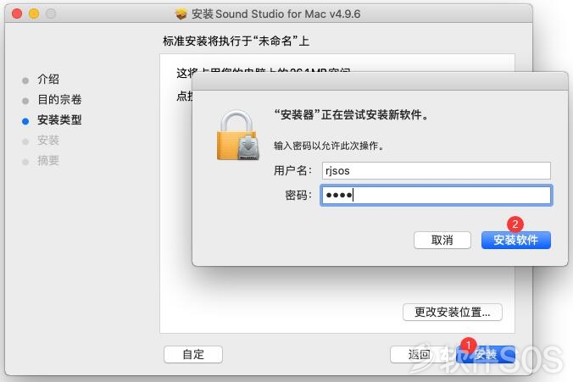The image size is (573, 382).
Task: Click the blue bullet beside 安装类型
Action: (25, 121)
